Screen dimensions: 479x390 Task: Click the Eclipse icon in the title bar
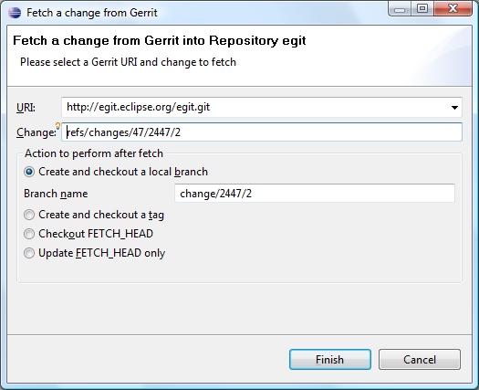click(15, 13)
